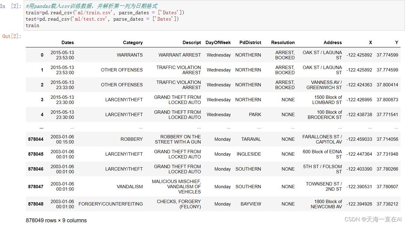The width and height of the screenshot is (406, 225).
Task: Click 1500 Block of LOMBARD ST address
Action: click(x=327, y=100)
